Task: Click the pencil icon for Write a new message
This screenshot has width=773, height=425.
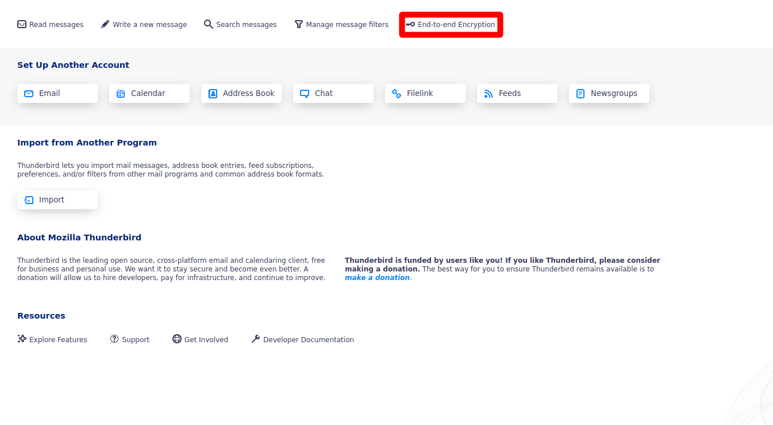Action: (x=105, y=24)
